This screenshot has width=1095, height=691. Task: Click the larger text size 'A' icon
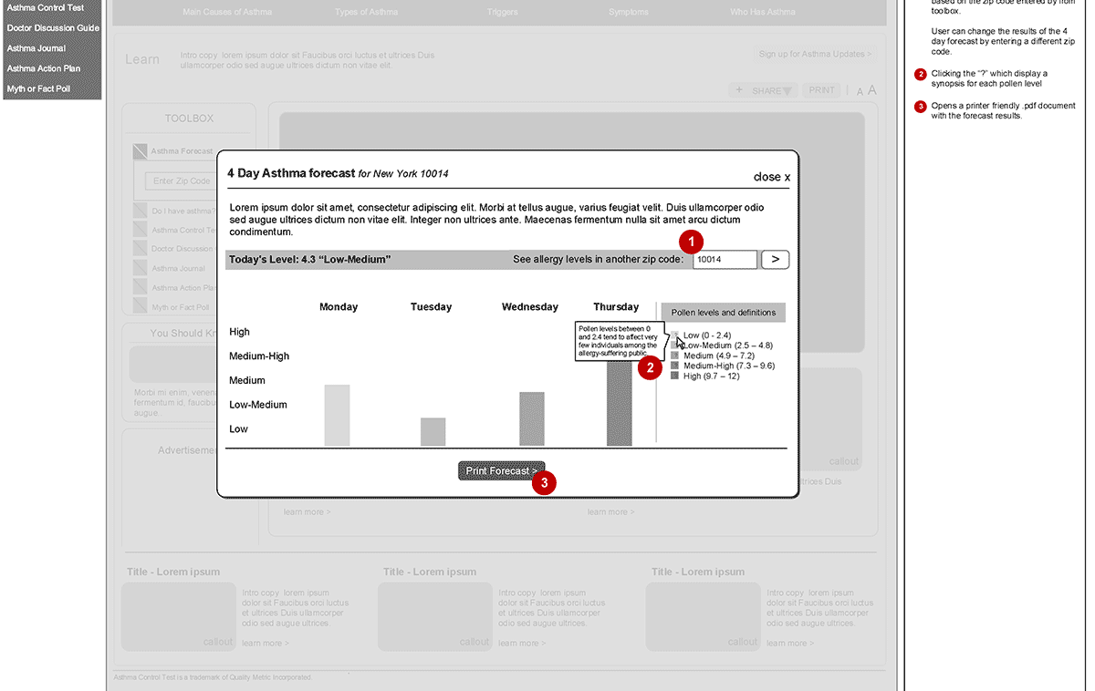click(872, 90)
